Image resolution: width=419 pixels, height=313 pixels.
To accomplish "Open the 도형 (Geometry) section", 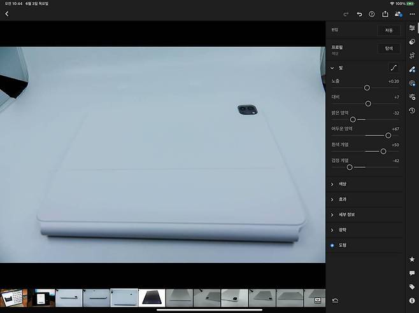I will 343,245.
